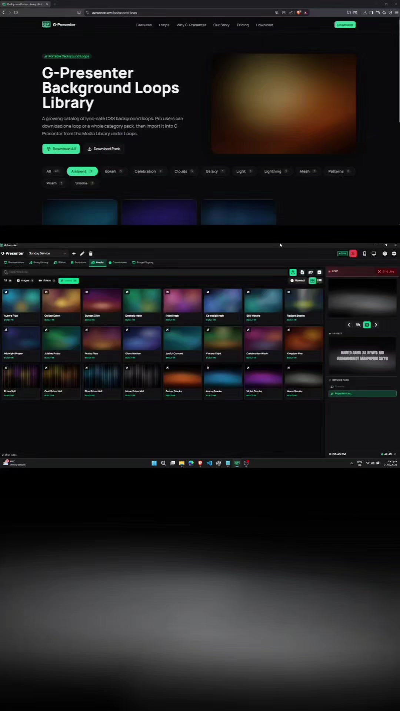Open the Song Library tab
Screen dimensions: 400x711
coord(39,263)
